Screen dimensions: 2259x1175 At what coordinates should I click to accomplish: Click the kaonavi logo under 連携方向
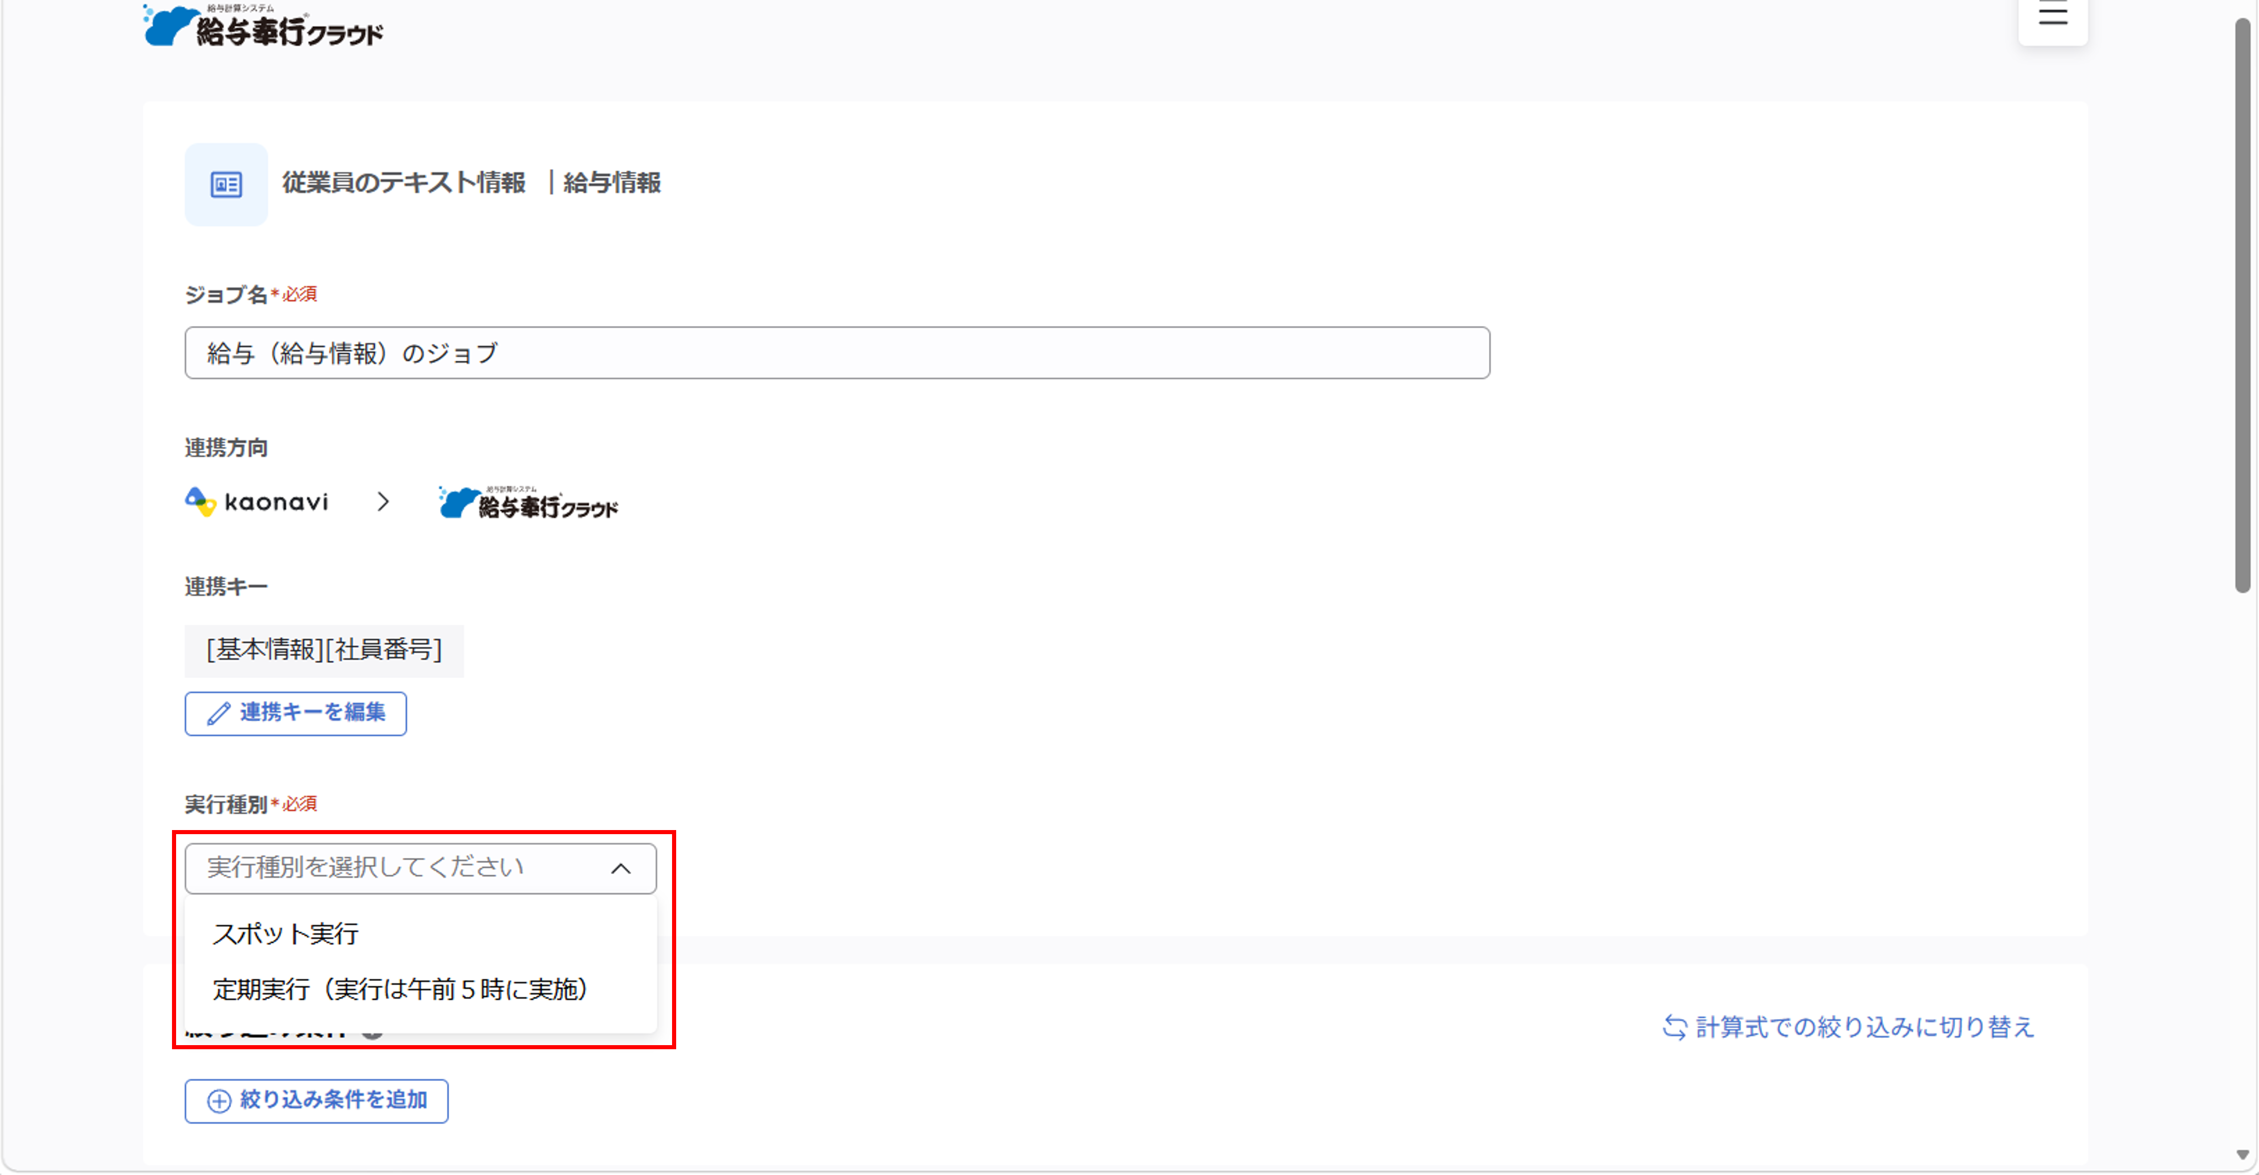point(257,502)
